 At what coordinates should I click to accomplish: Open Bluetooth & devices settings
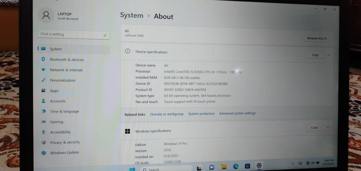click(67, 60)
